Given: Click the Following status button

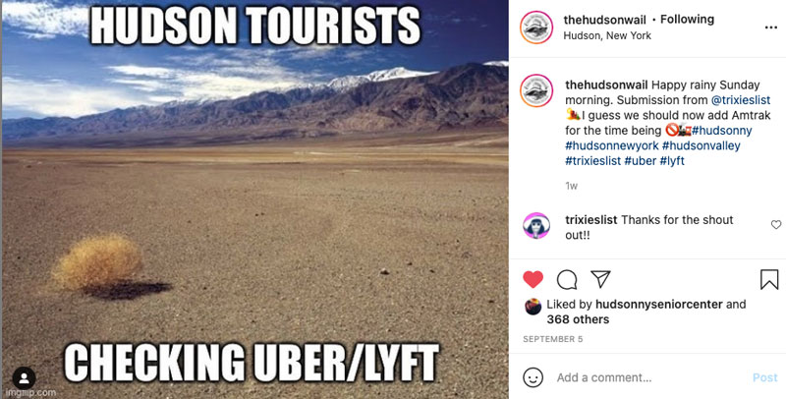Looking at the screenshot, I should click(x=687, y=20).
